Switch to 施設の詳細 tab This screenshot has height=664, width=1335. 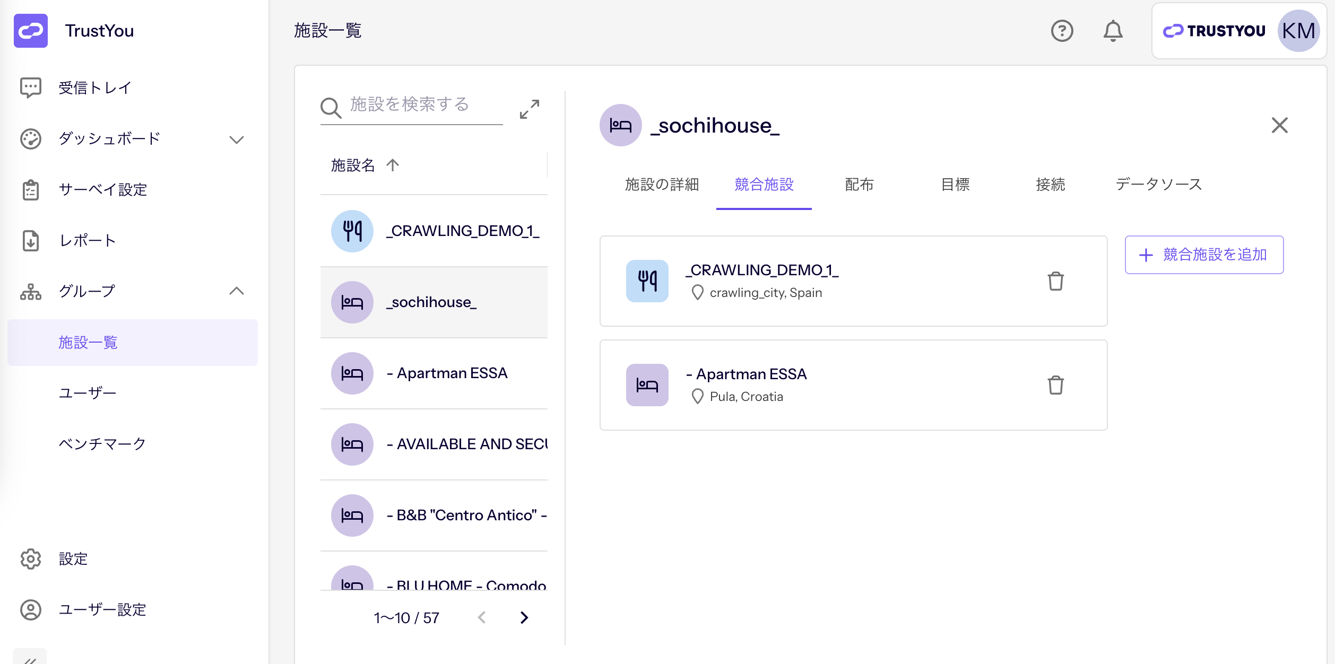tap(662, 185)
